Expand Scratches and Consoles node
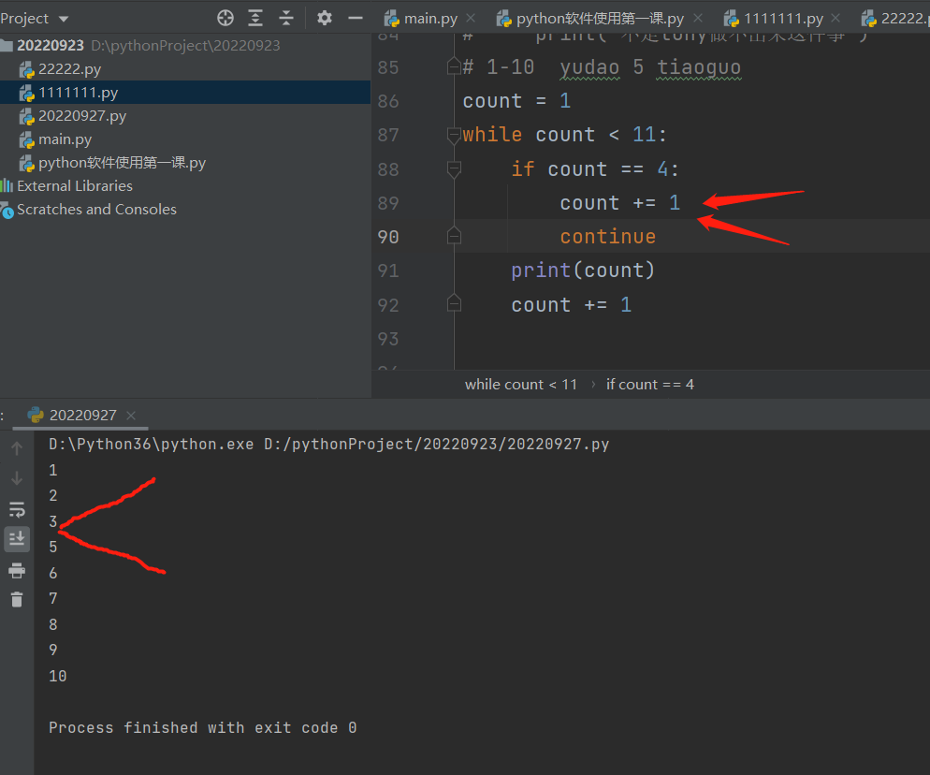Screen dimensions: 930x775 click(96, 210)
